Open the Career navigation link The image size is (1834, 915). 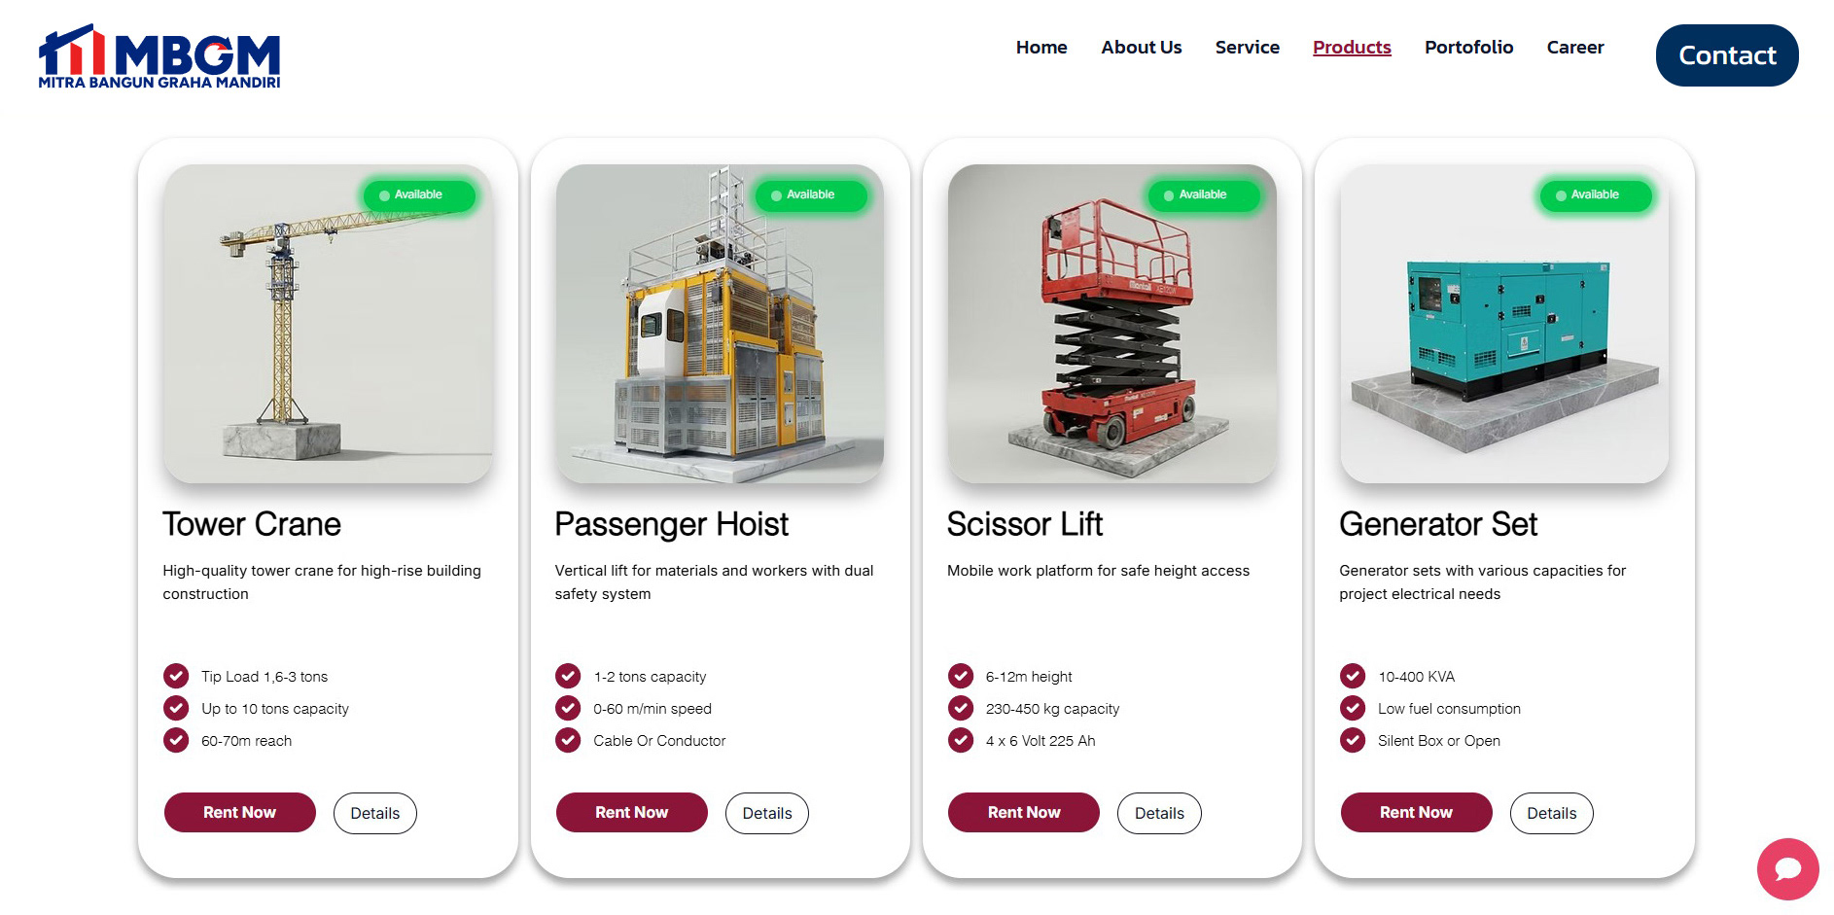pyautogui.click(x=1575, y=47)
